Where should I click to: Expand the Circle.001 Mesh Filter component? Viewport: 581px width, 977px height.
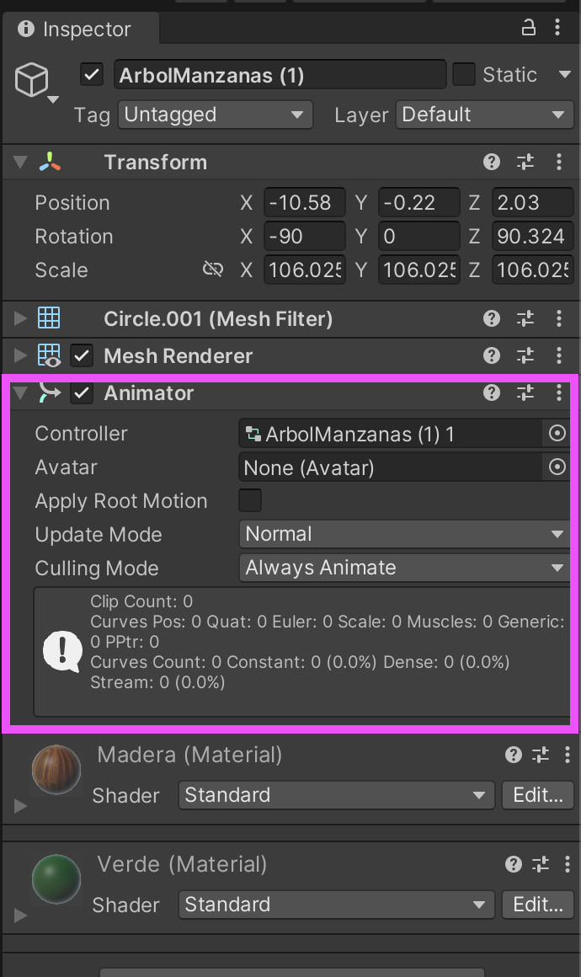pyautogui.click(x=20, y=318)
